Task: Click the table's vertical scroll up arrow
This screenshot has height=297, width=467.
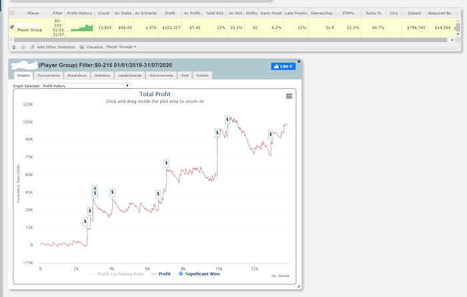Action: click(x=458, y=21)
